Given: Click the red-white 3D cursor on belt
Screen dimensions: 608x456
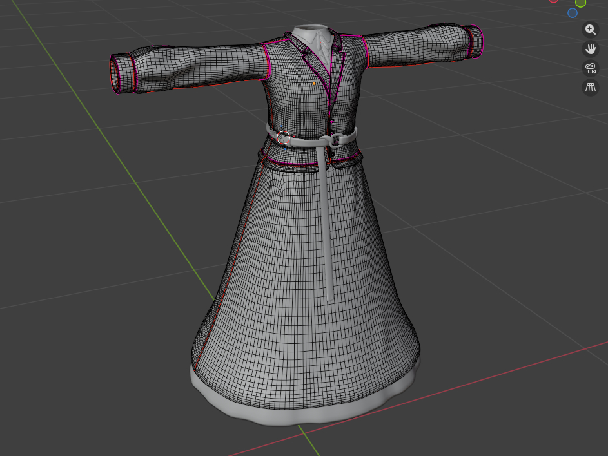Looking at the screenshot, I should [x=282, y=137].
